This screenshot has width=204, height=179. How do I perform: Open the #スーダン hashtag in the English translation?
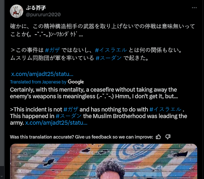69,116
